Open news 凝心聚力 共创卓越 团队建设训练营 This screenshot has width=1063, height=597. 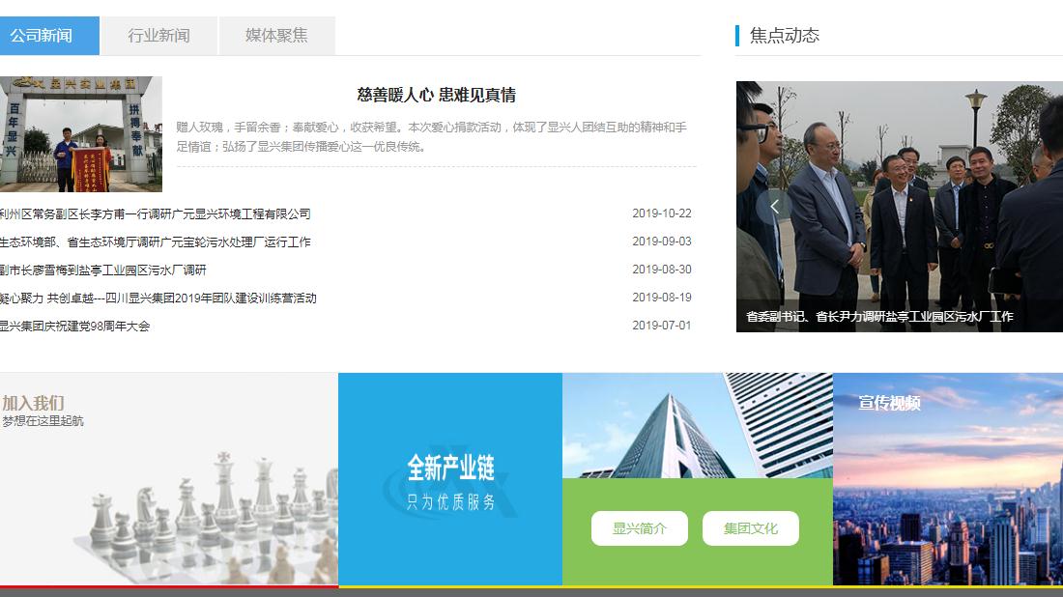pos(158,298)
